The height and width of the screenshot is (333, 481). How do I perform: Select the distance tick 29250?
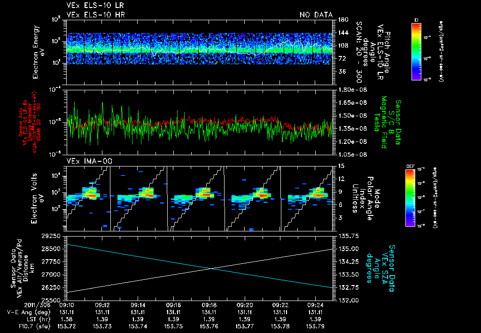click(51, 236)
